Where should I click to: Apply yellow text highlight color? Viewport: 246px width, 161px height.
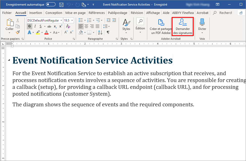pyautogui.click(x=38, y=32)
